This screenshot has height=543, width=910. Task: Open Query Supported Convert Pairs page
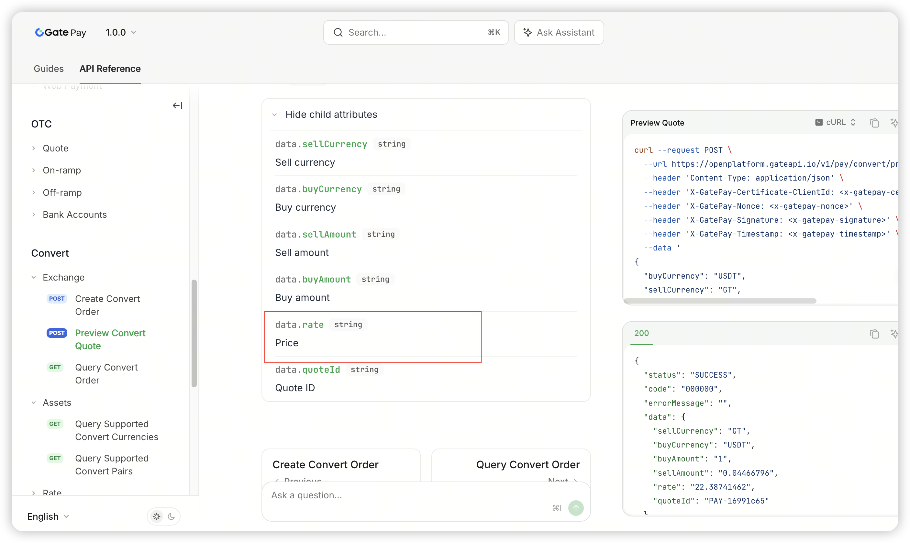point(112,465)
